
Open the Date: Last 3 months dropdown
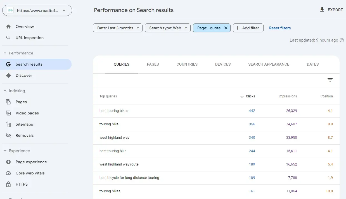point(117,28)
